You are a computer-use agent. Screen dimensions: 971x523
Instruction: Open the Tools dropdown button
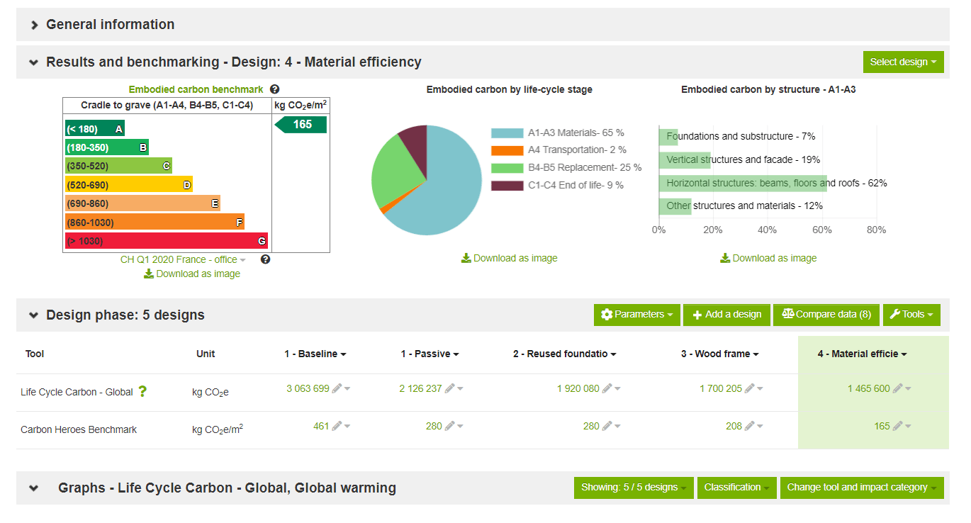click(x=911, y=315)
